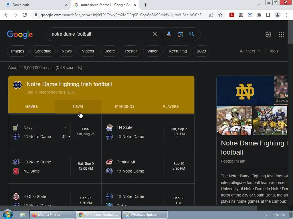Go forward using the browser arrow
Image resolution: width=293 pixels, height=219 pixels.
click(x=15, y=15)
